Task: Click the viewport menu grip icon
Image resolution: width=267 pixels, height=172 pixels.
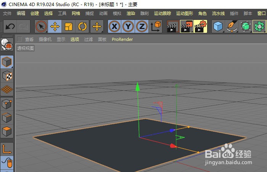Action: (x=19, y=39)
